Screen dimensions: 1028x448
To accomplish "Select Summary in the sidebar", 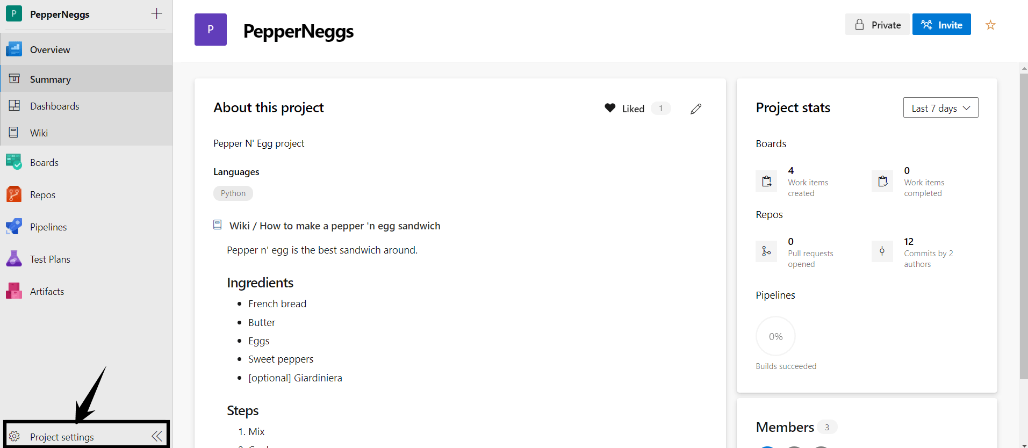I will 87,79.
